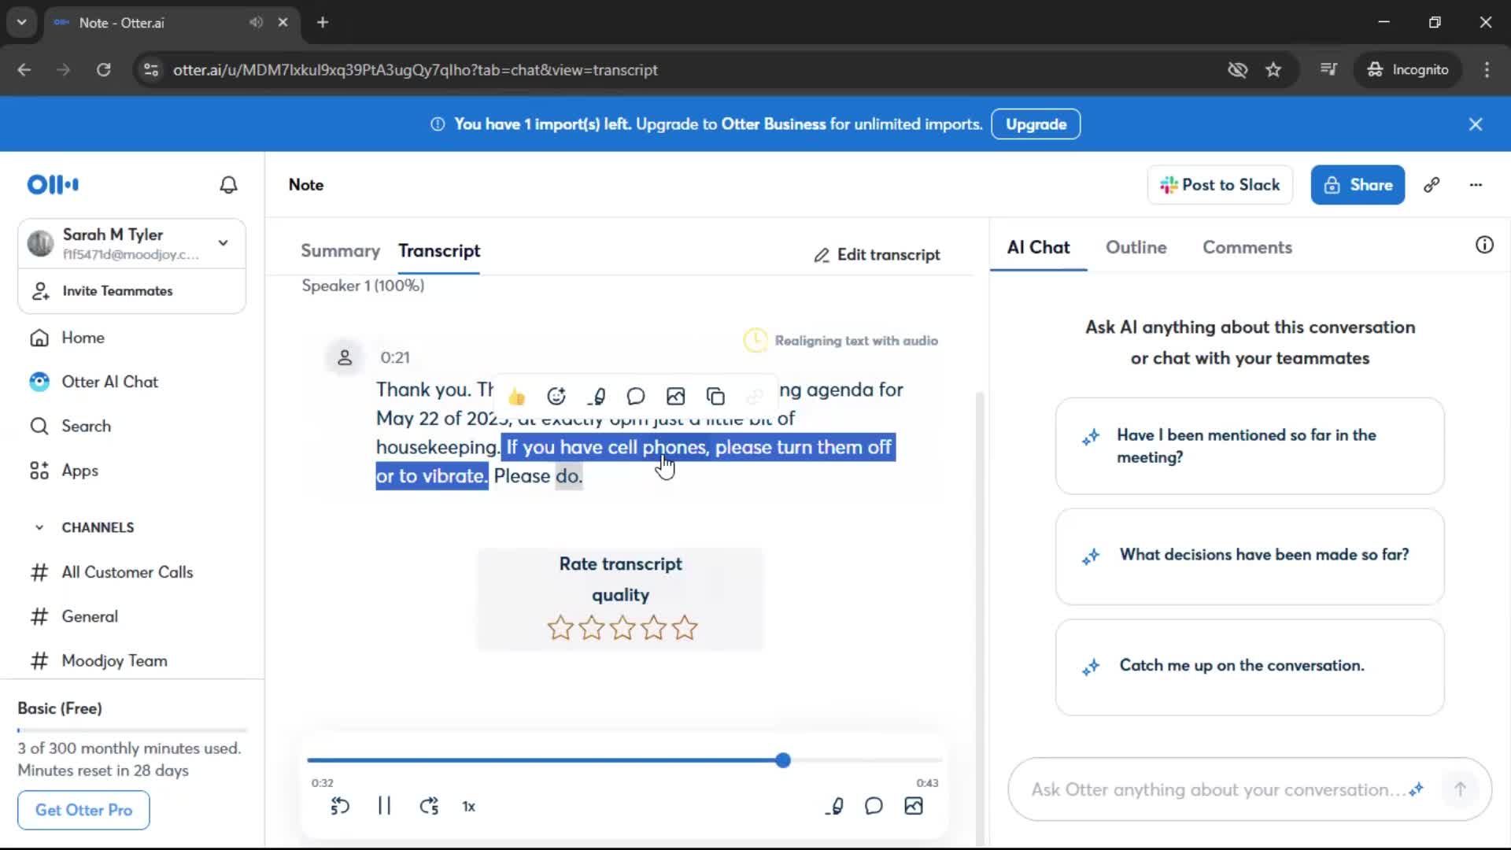
Task: Open the Chrome three-dot menu
Action: pos(1487,70)
